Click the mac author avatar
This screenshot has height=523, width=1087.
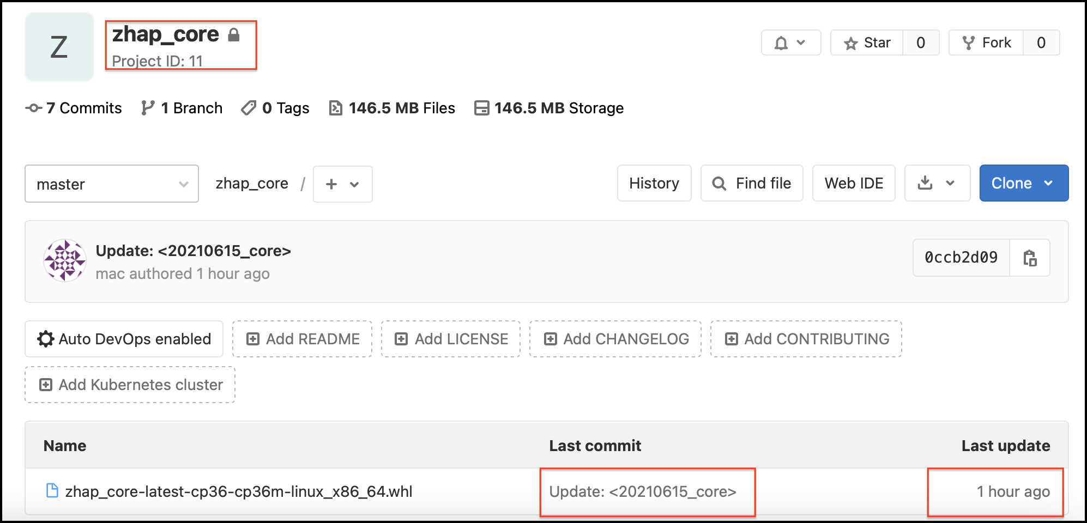click(65, 260)
